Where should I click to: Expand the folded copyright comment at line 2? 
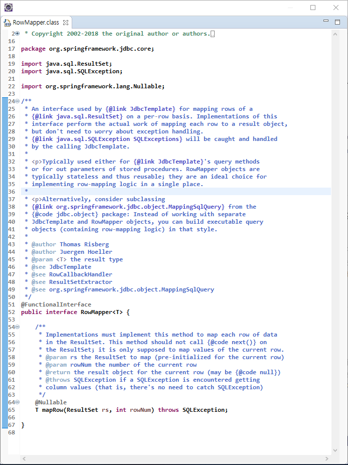tap(17, 34)
